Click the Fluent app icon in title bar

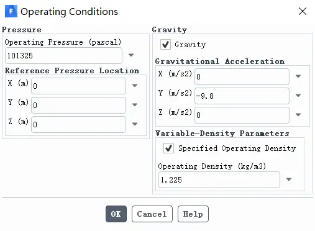pyautogui.click(x=11, y=11)
